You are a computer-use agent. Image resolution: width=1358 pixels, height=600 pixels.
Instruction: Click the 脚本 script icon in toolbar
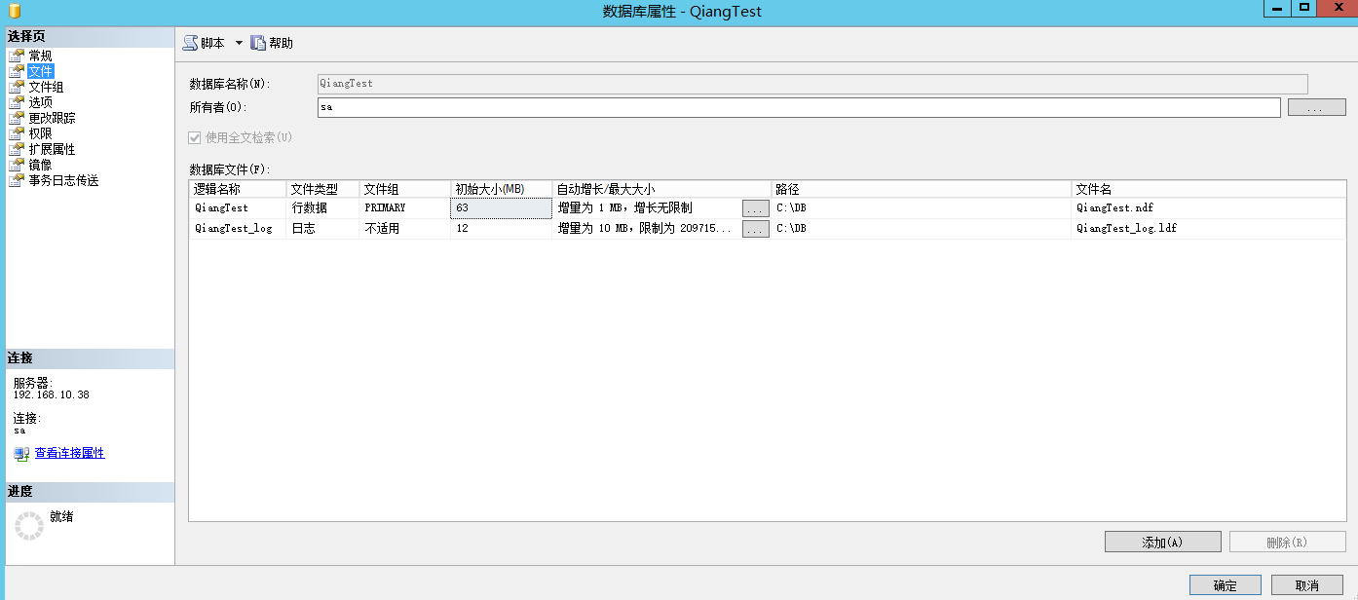(190, 43)
